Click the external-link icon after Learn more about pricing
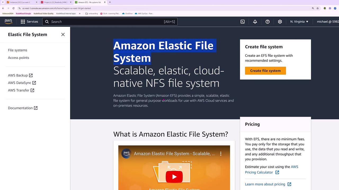339x190 pixels. 289,184
